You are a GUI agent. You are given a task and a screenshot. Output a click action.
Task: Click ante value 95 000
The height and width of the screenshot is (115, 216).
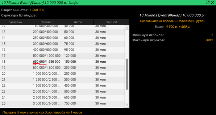pyautogui.click(x=69, y=50)
